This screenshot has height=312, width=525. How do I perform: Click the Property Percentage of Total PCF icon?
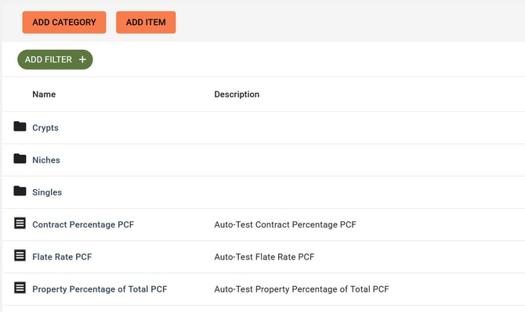pos(20,288)
